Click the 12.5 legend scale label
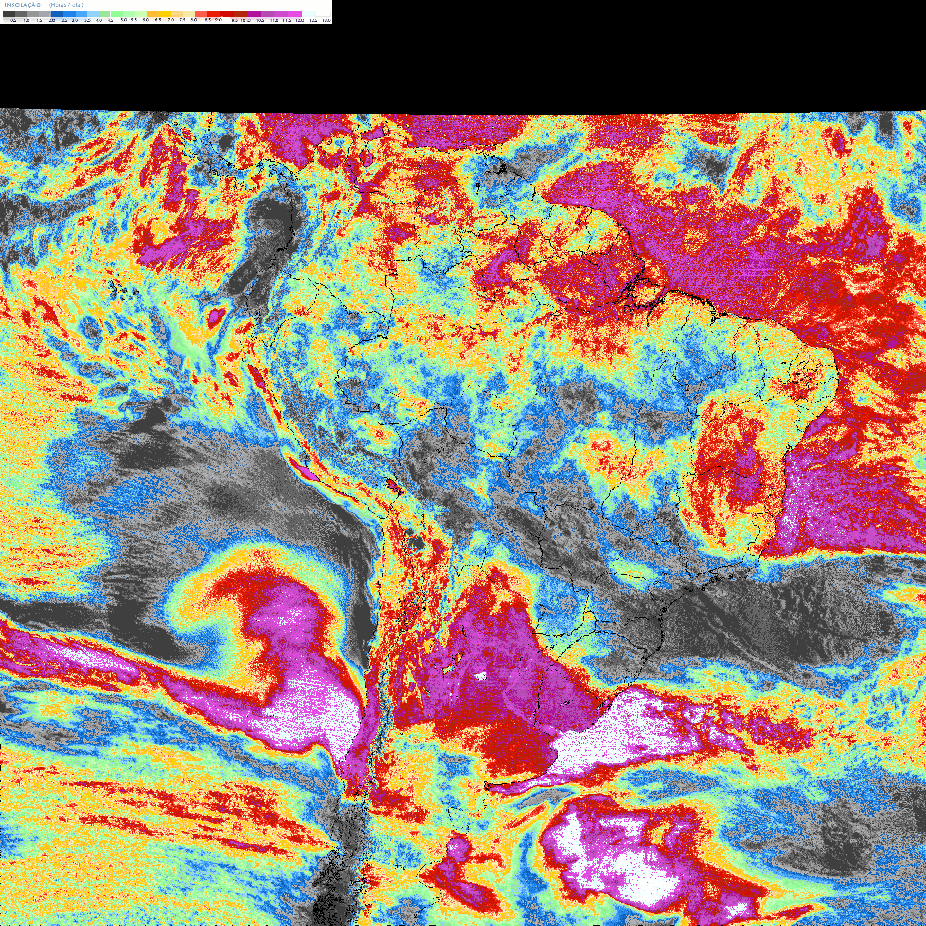 pos(313,20)
